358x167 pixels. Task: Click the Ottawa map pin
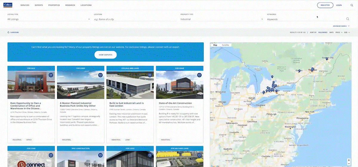pyautogui.click(x=299, y=71)
